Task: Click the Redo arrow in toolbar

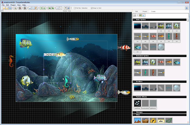Action: tap(45, 8)
